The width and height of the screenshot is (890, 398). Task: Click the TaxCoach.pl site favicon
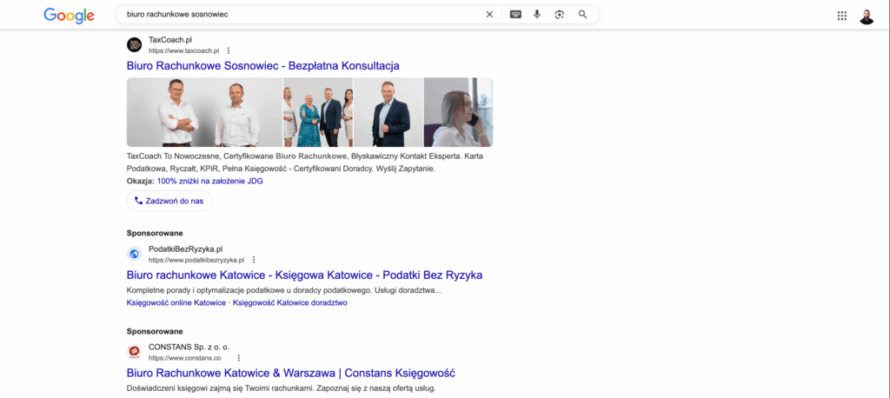[135, 45]
